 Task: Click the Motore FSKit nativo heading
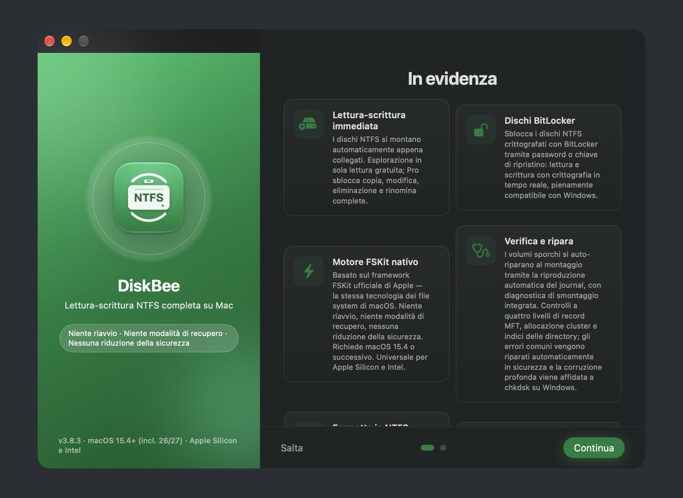(x=375, y=262)
